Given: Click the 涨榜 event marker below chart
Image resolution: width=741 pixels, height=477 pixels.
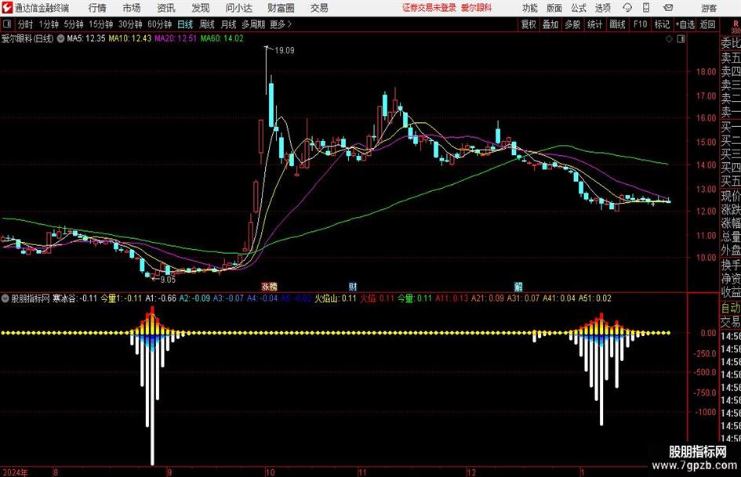Looking at the screenshot, I should [270, 286].
